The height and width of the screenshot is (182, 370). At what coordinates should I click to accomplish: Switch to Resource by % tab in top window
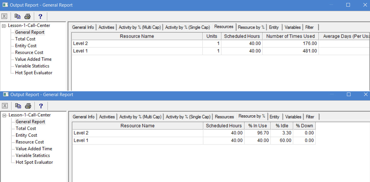pyautogui.click(x=251, y=27)
